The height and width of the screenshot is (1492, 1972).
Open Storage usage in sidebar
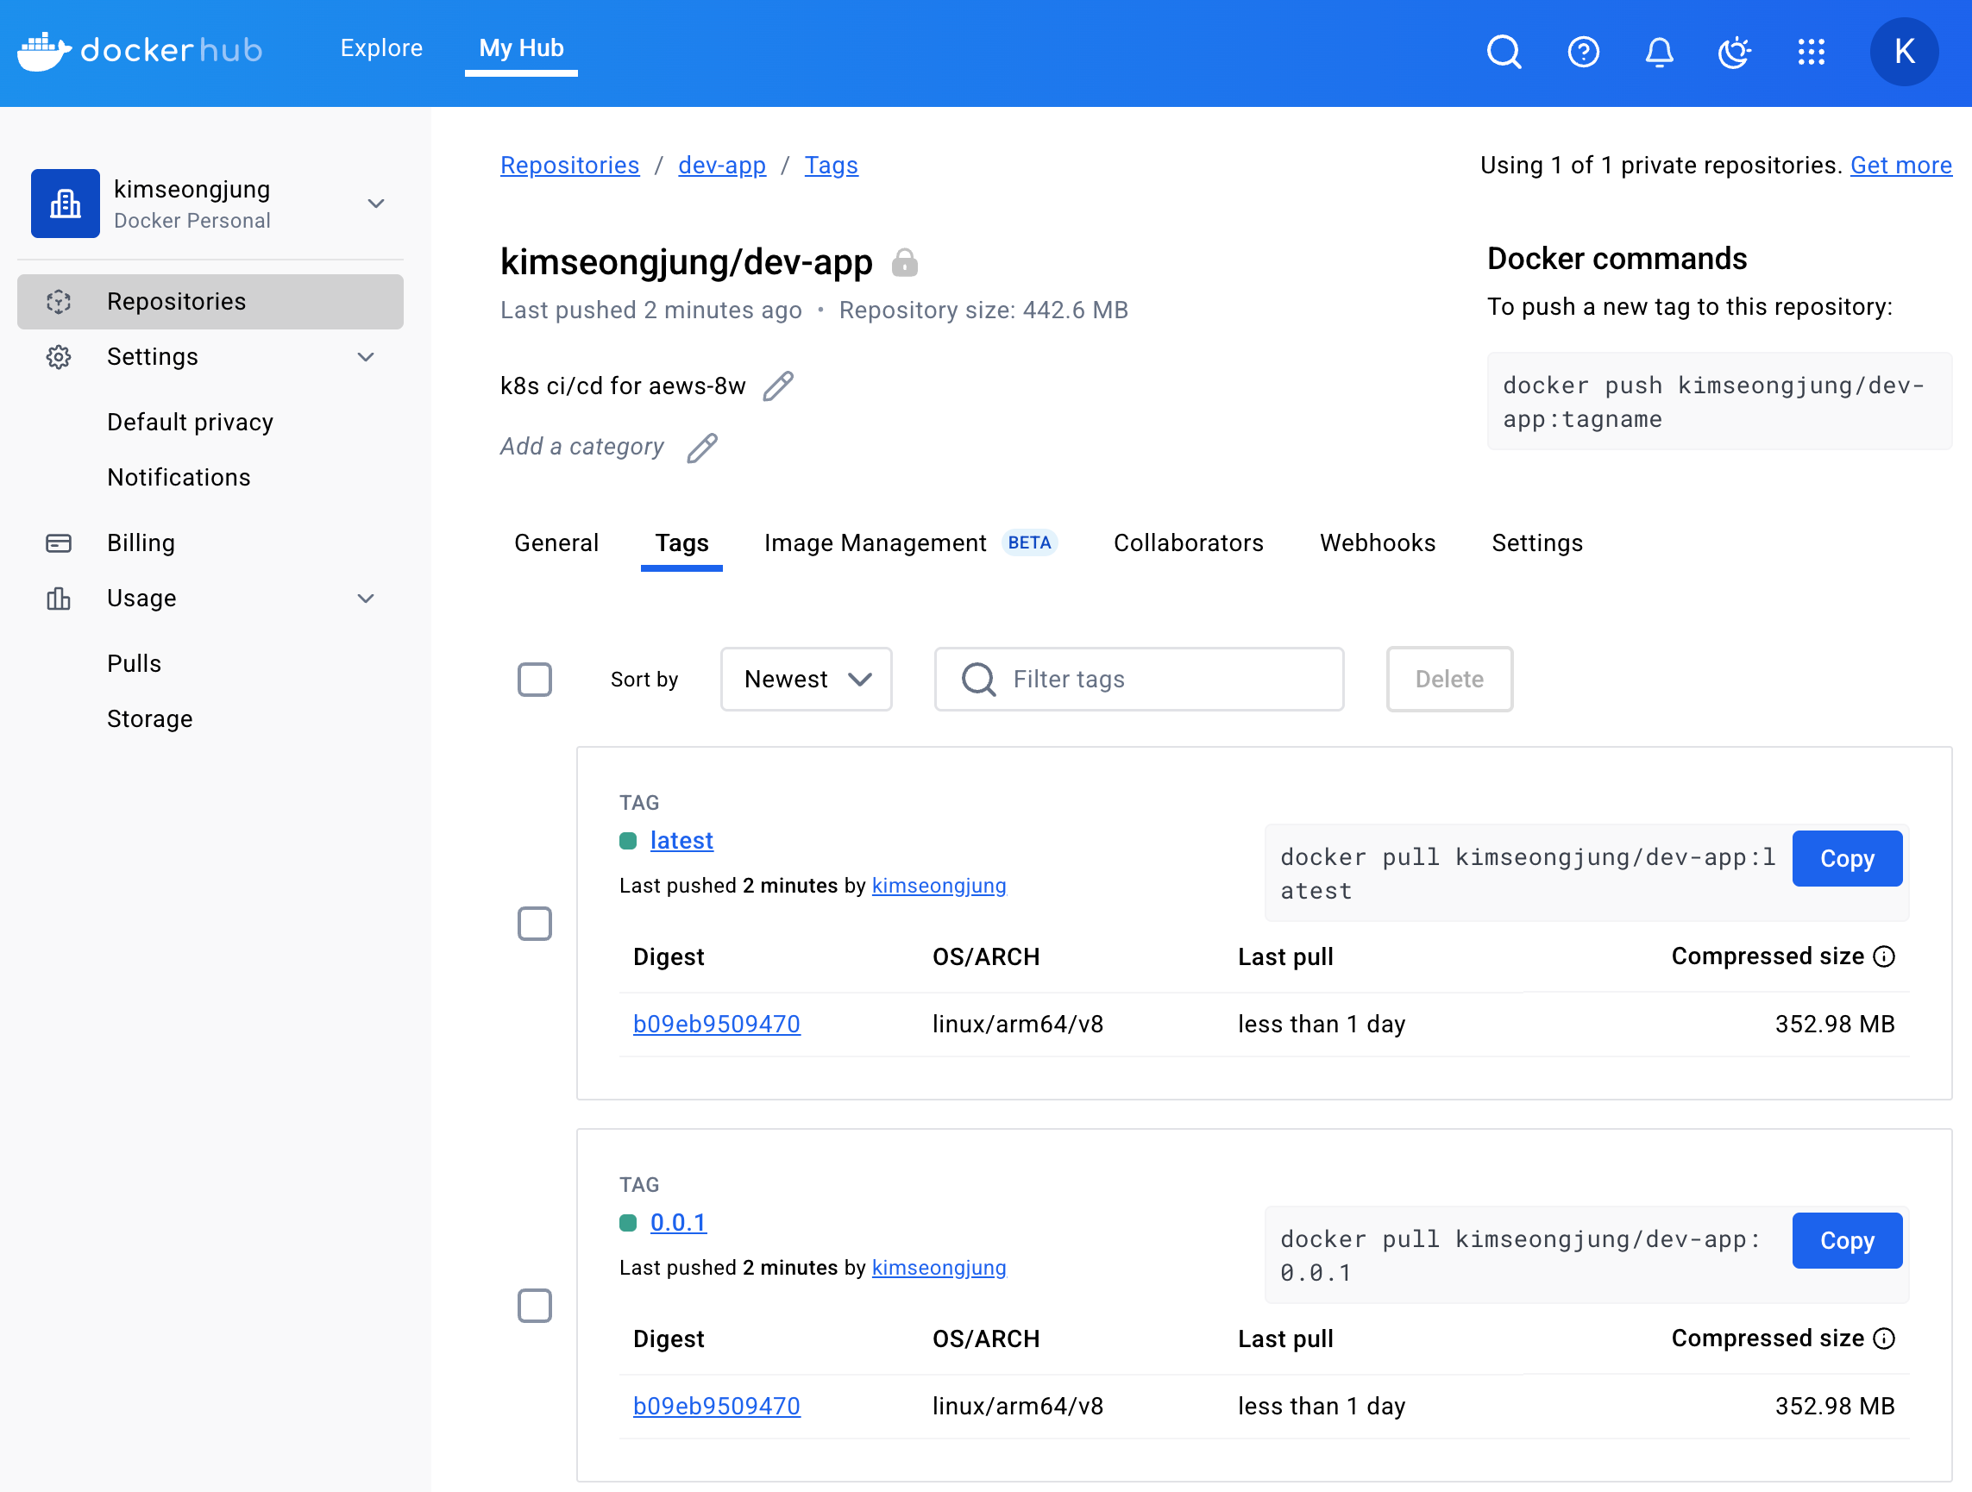(x=150, y=718)
